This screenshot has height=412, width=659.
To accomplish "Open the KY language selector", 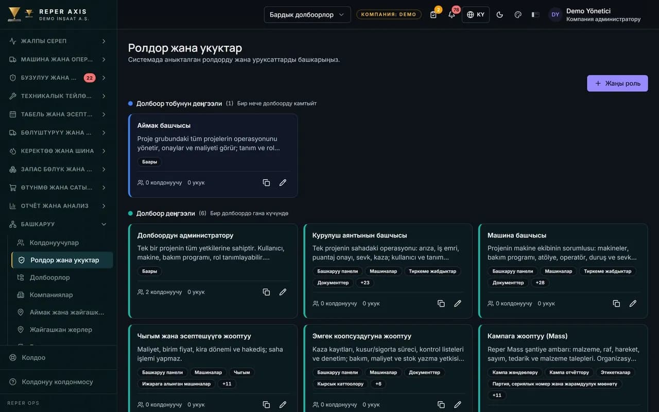I will (x=476, y=14).
